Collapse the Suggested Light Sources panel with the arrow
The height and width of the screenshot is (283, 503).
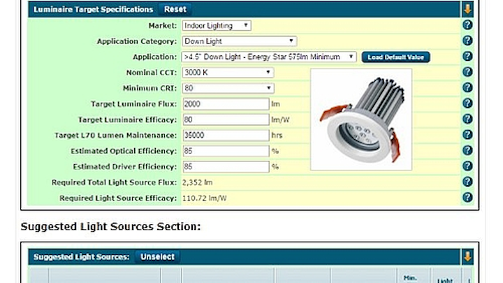click(467, 256)
